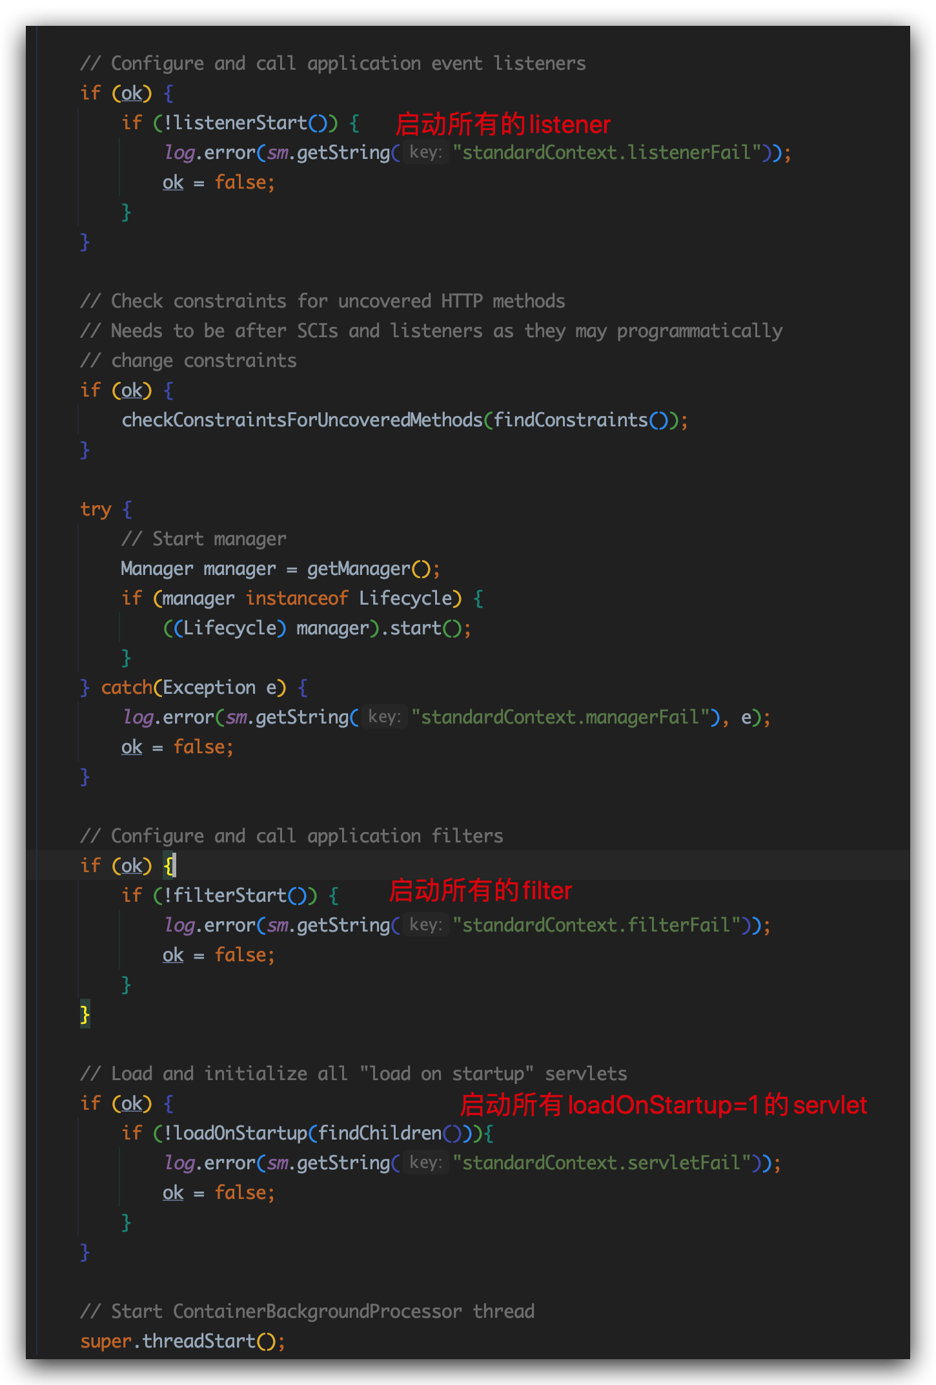Click the highlighted yellow closing brace

85,1014
